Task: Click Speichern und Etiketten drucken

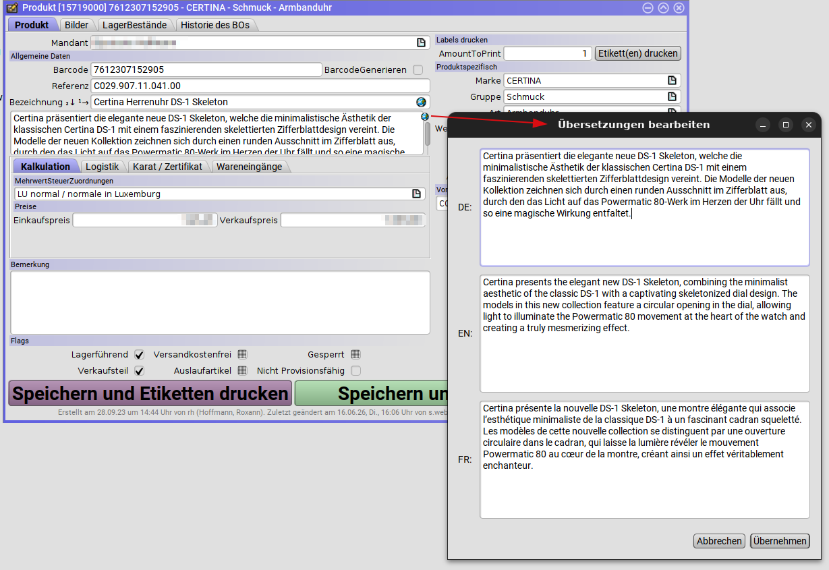Action: [150, 393]
